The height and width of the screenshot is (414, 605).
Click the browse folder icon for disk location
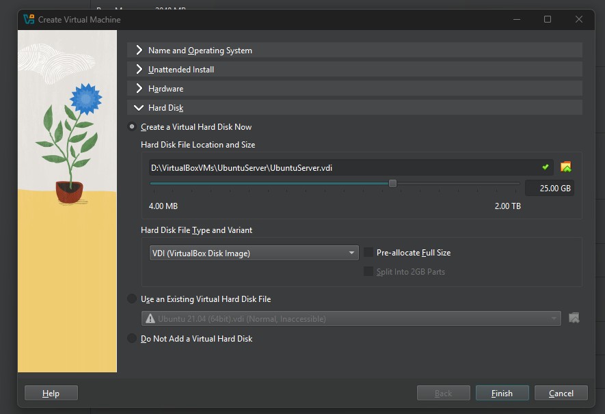coord(565,167)
